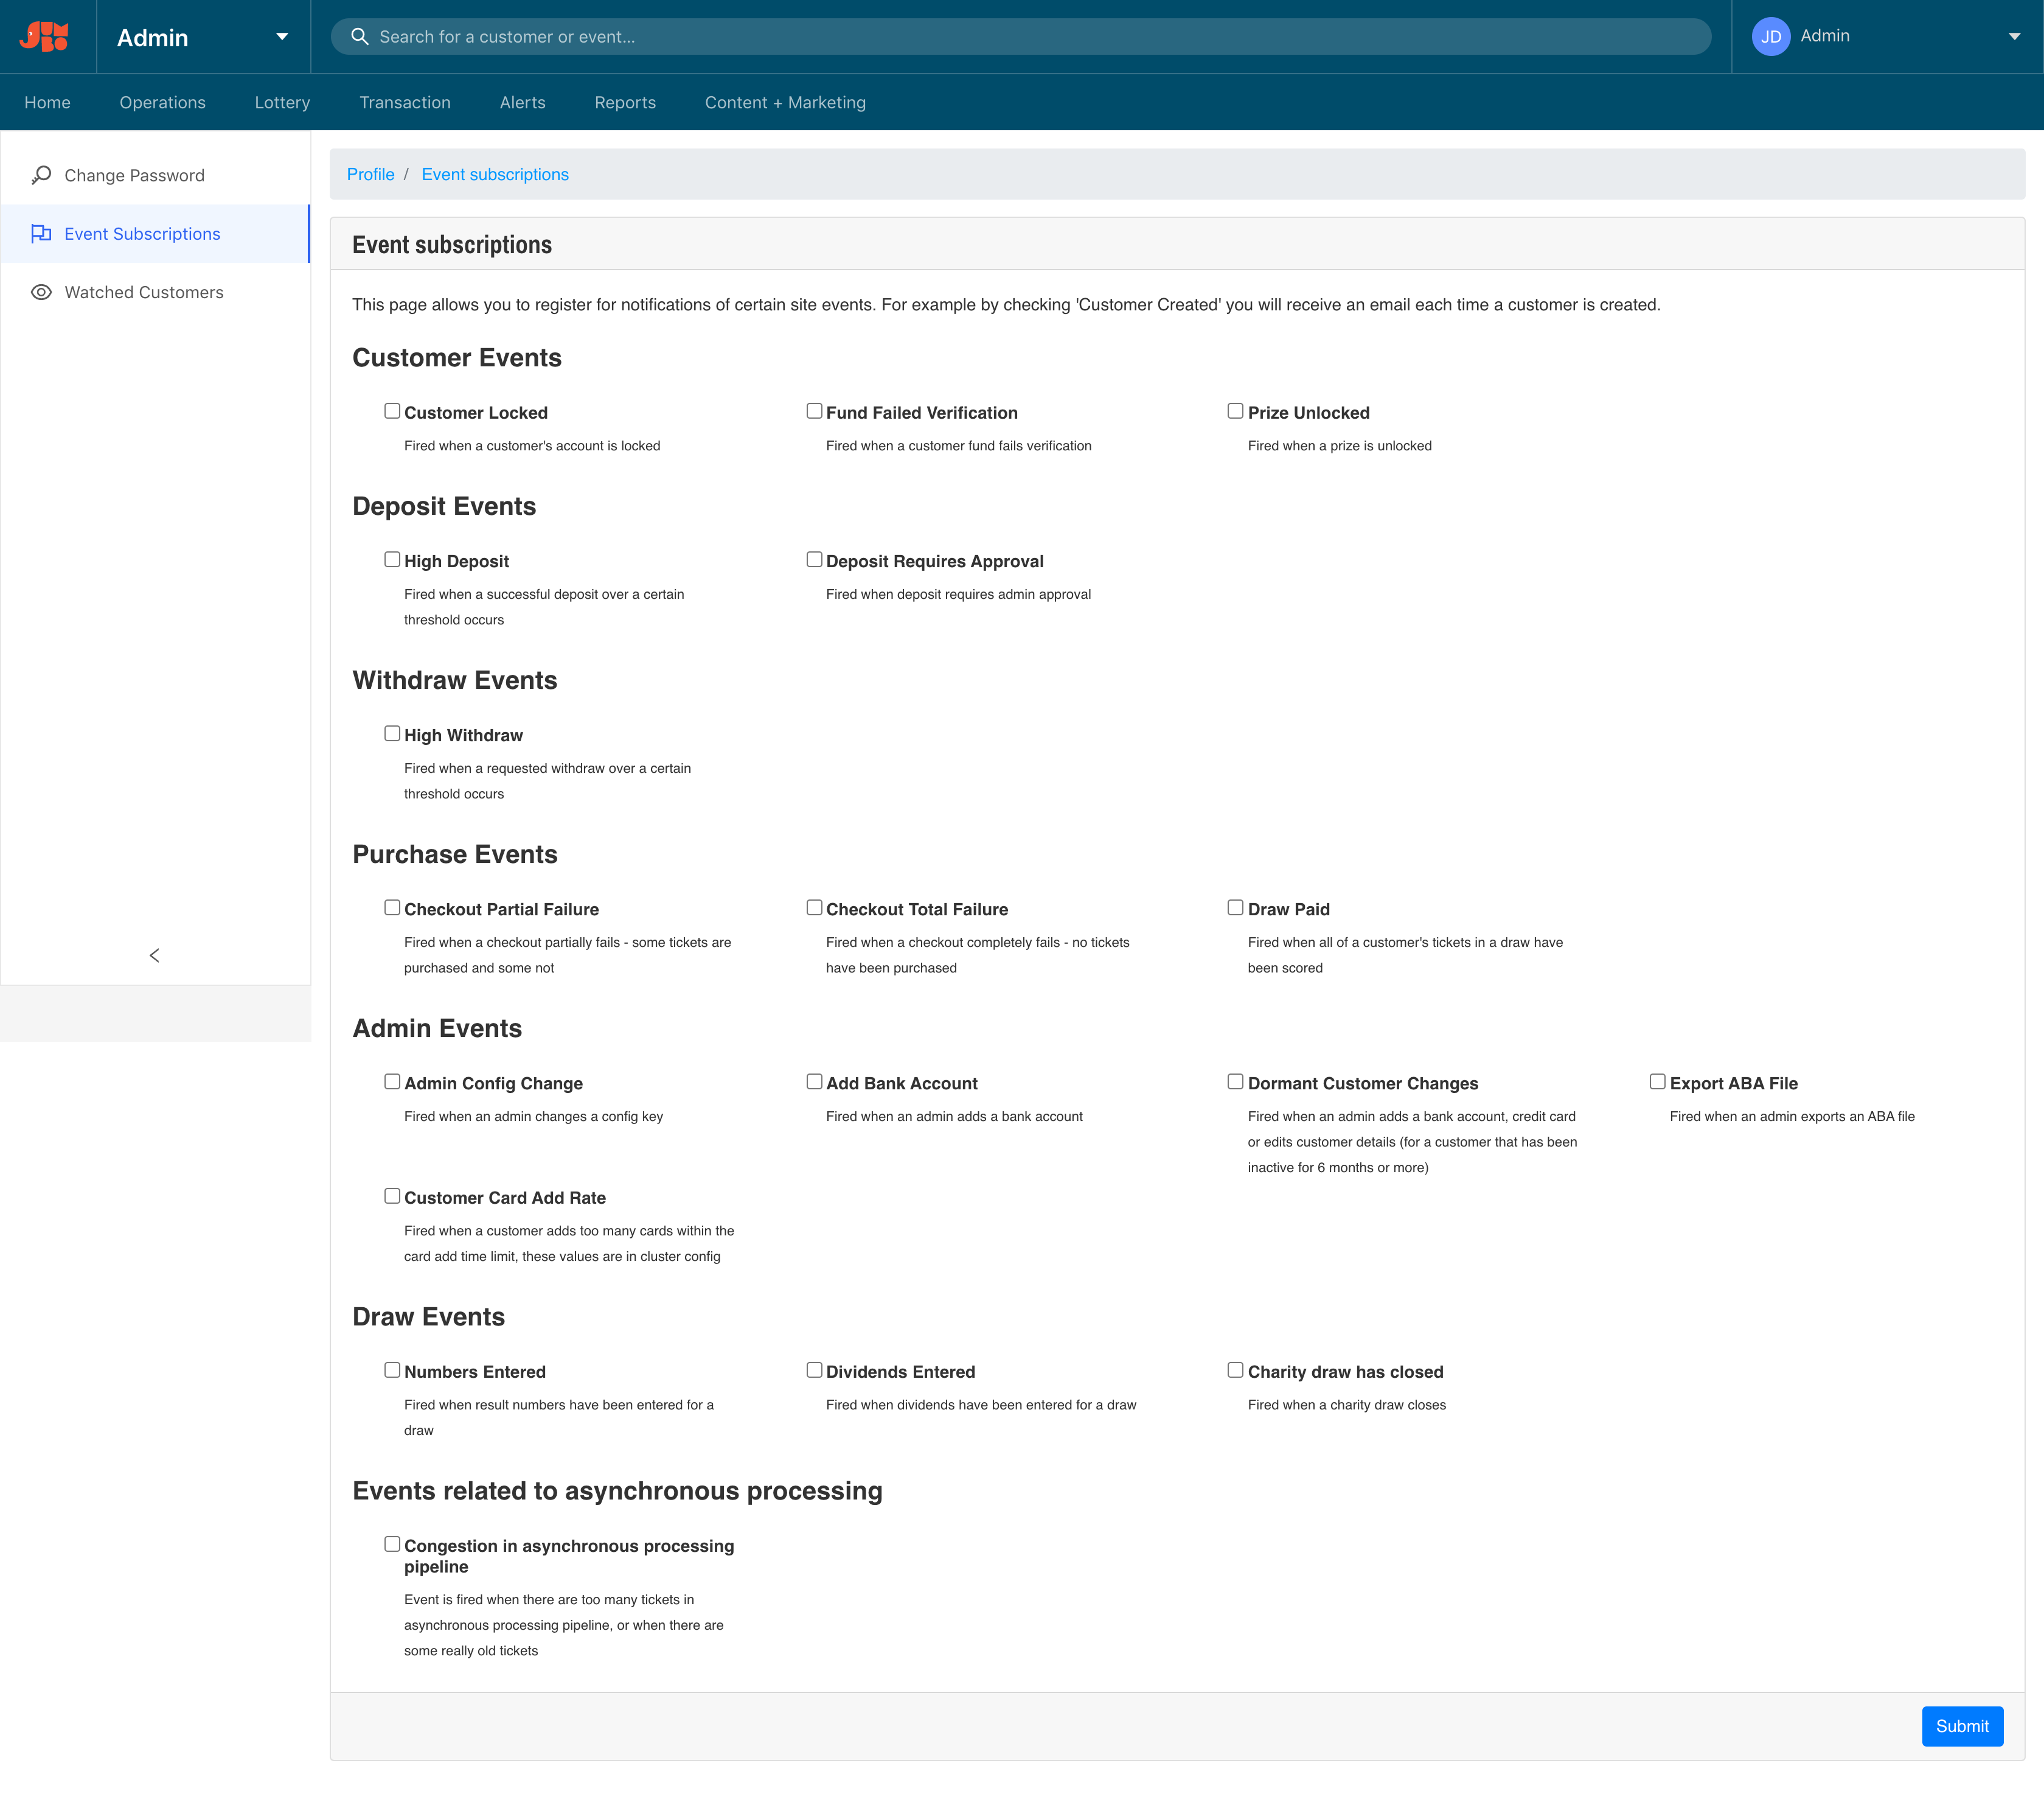Go to Content + Marketing menu
The height and width of the screenshot is (1805, 2044).
click(785, 102)
